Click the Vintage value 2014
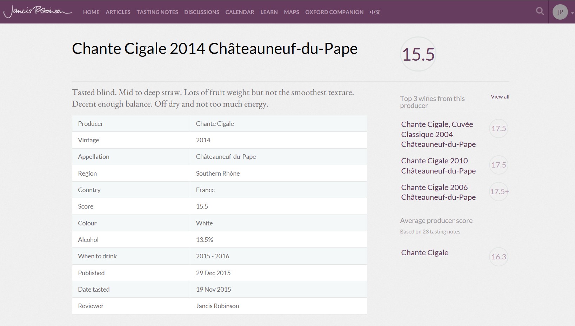This screenshot has width=575, height=326. click(203, 140)
